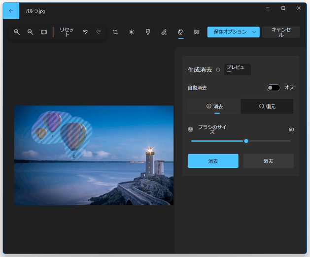Image resolution: width=310 pixels, height=257 pixels.
Task: Click the キャンセル cancel button
Action: tap(281, 32)
